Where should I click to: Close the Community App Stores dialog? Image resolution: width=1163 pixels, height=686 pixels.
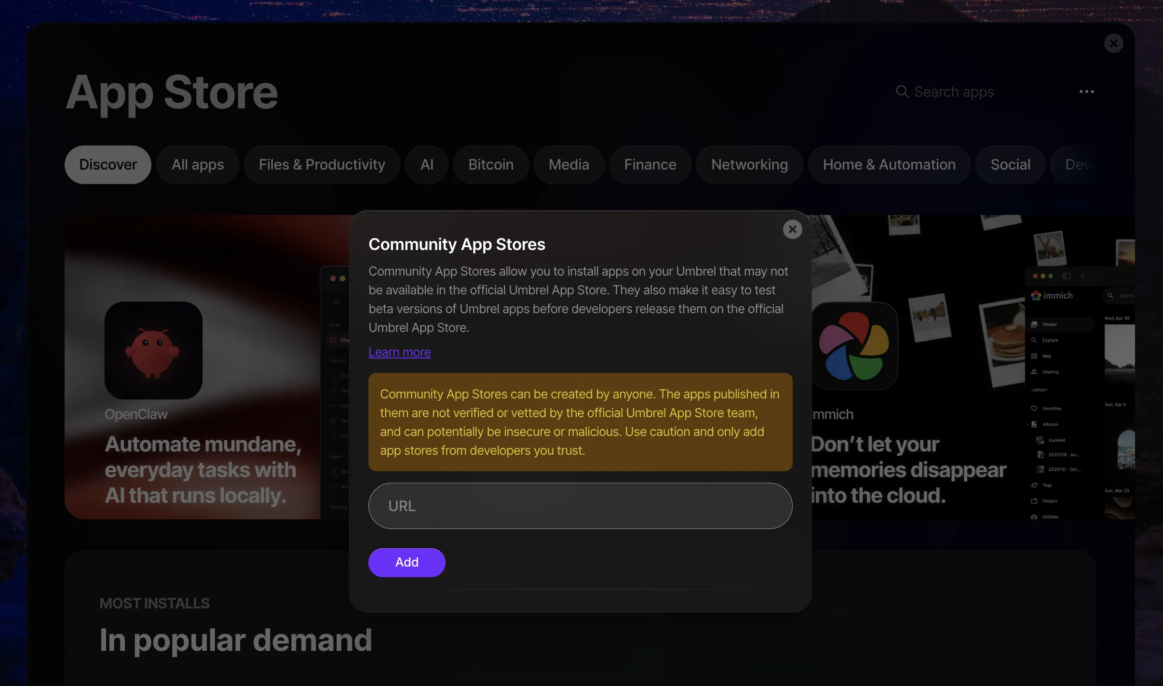tap(792, 229)
